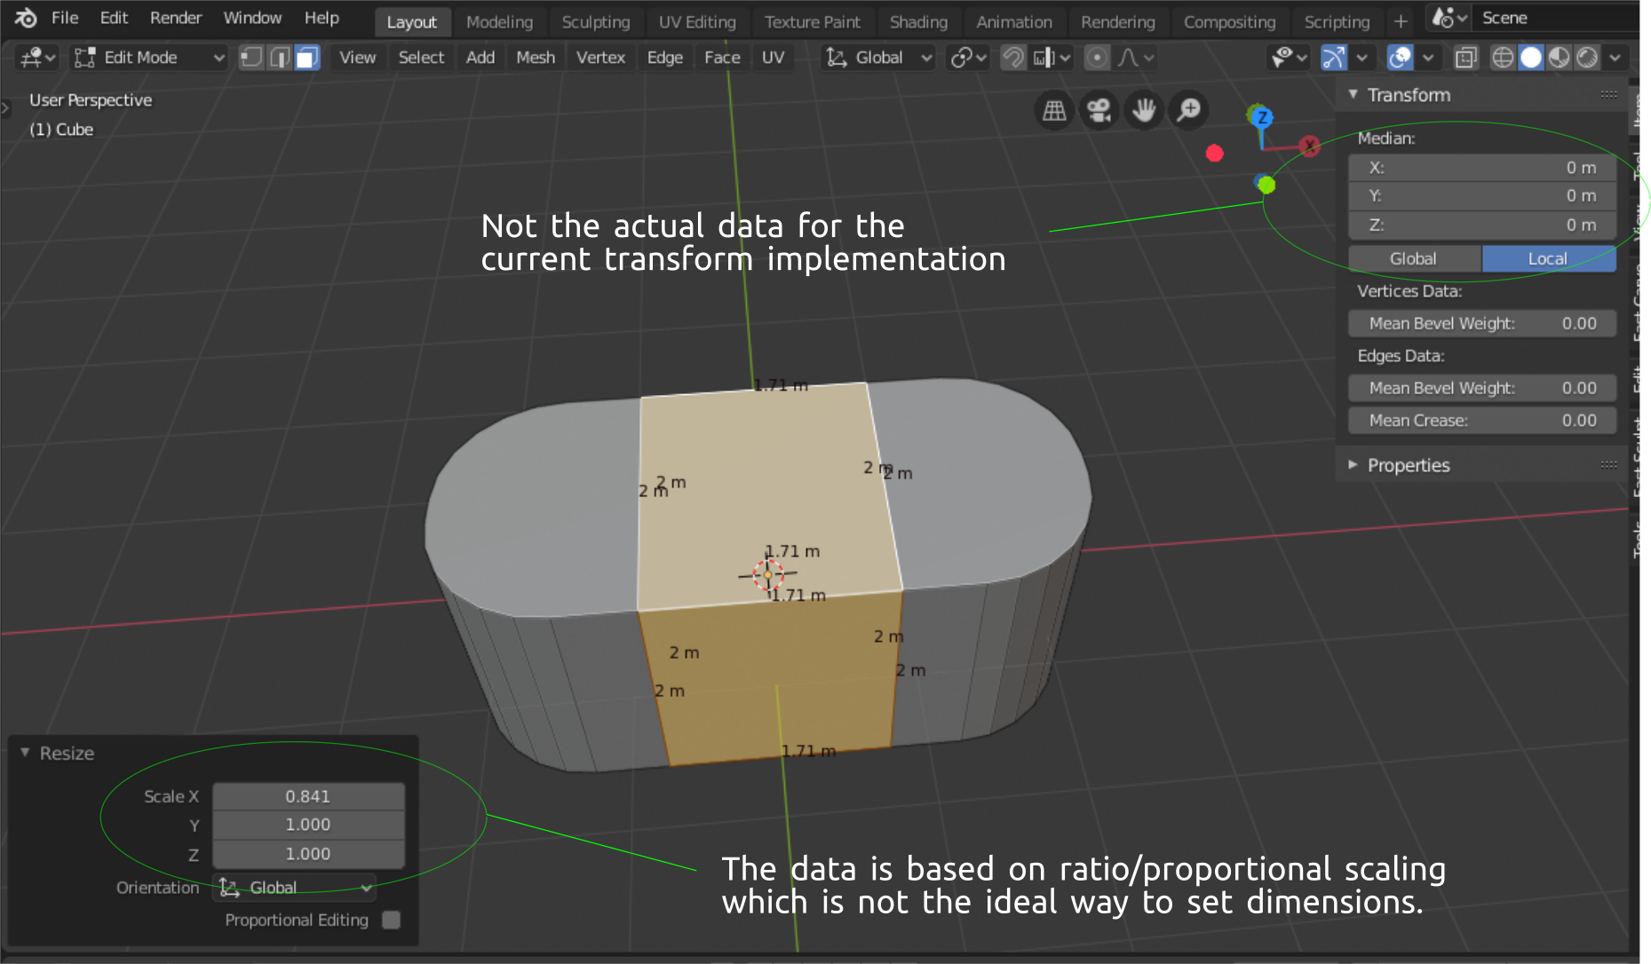The width and height of the screenshot is (1651, 964).
Task: Toggle snapping magnet icon
Action: coord(1013,58)
